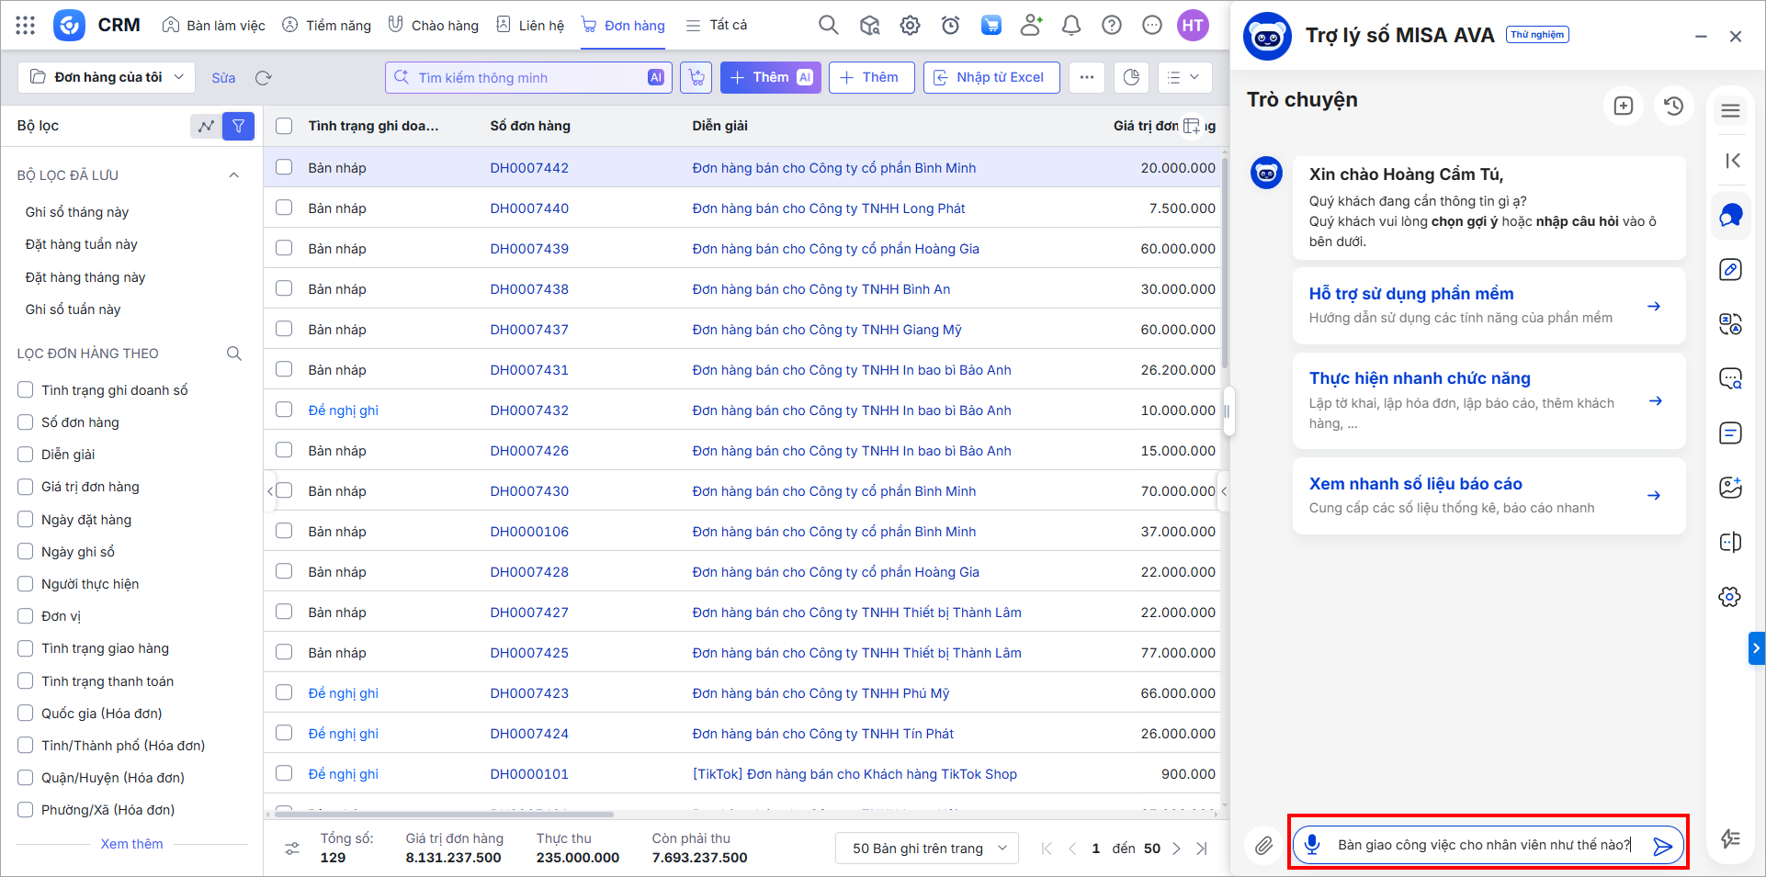Open the '50 Bản ghi trên trang' dropdown
The width and height of the screenshot is (1766, 877).
pos(928,848)
